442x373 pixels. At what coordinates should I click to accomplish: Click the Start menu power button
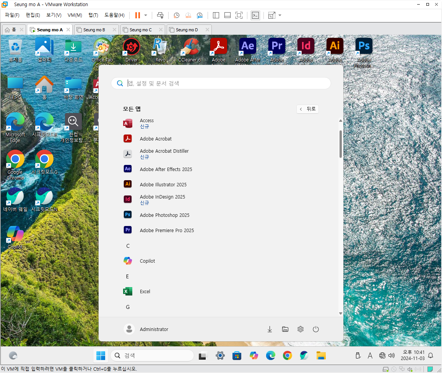(316, 329)
